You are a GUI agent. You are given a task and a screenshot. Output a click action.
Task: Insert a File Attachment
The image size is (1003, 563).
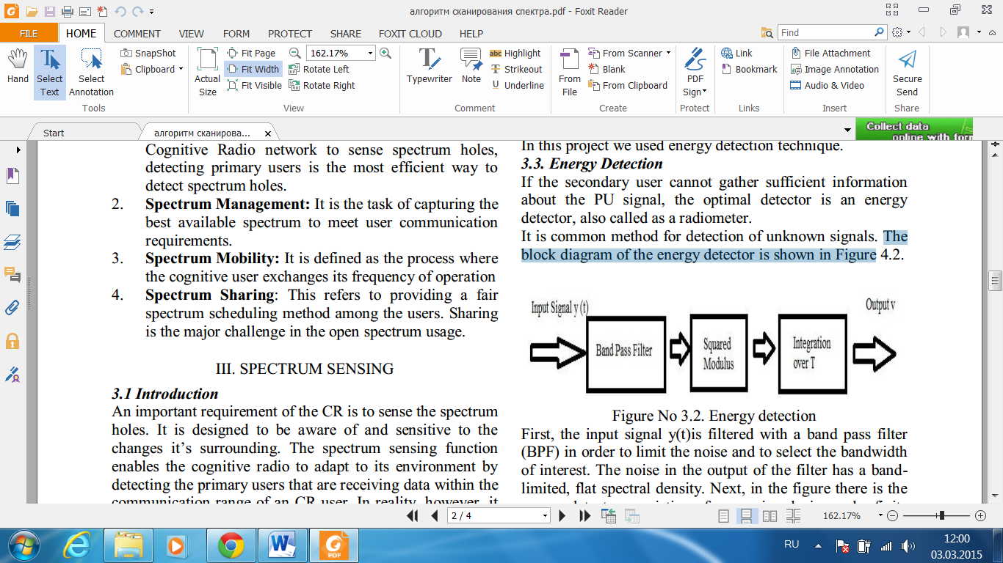[830, 53]
